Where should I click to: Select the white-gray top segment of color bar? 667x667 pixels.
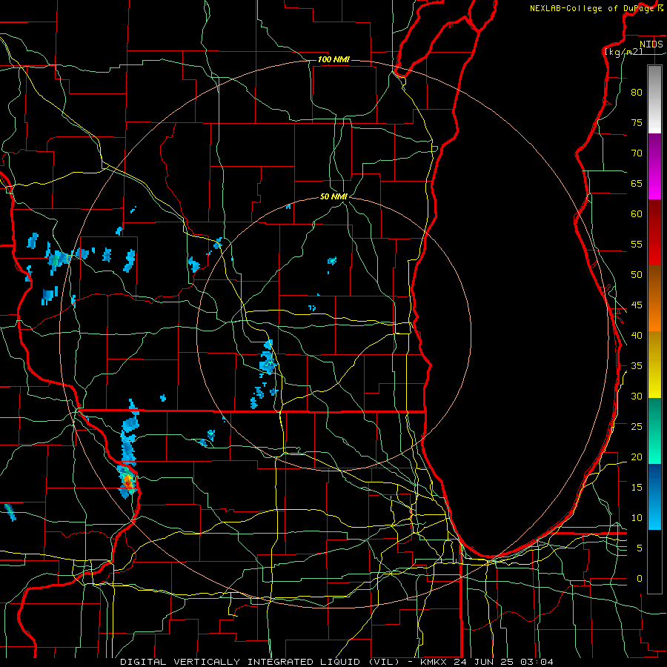coord(654,99)
